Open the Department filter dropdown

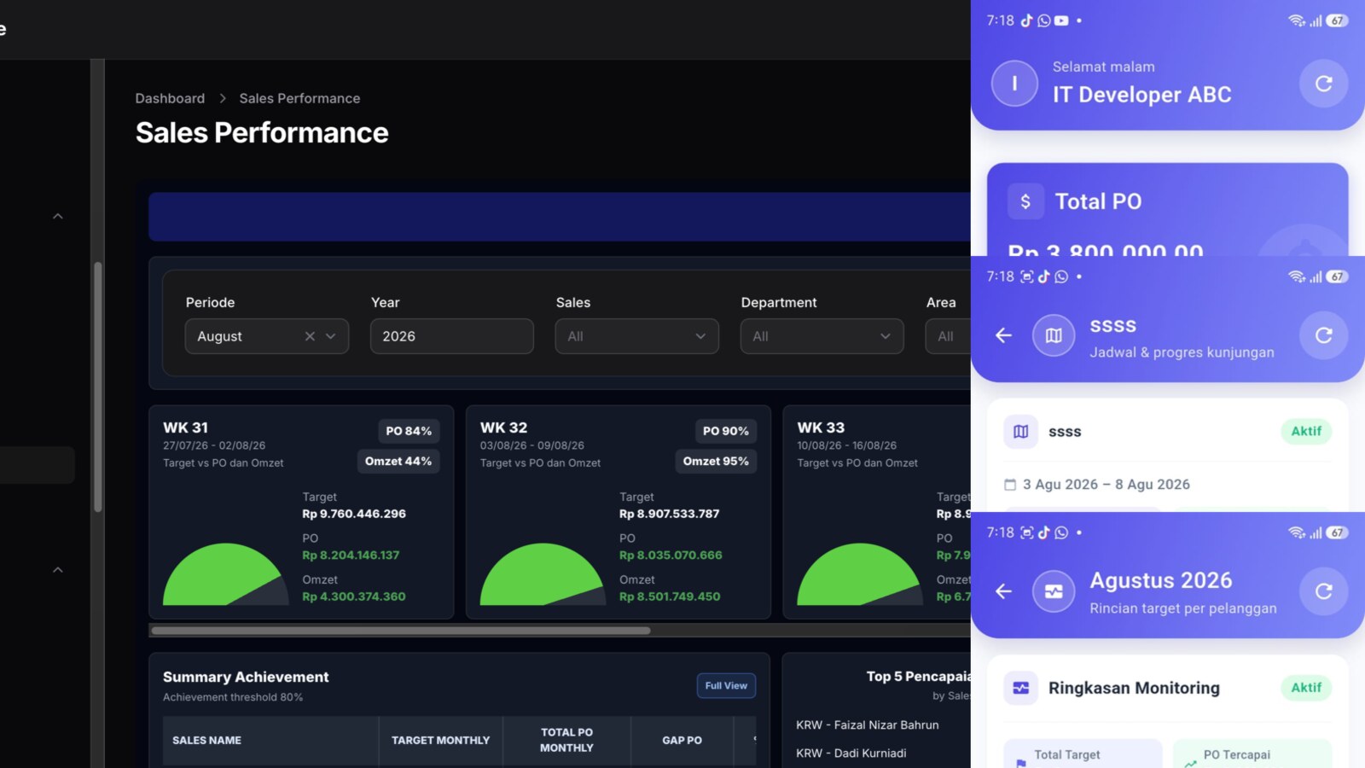[822, 336]
